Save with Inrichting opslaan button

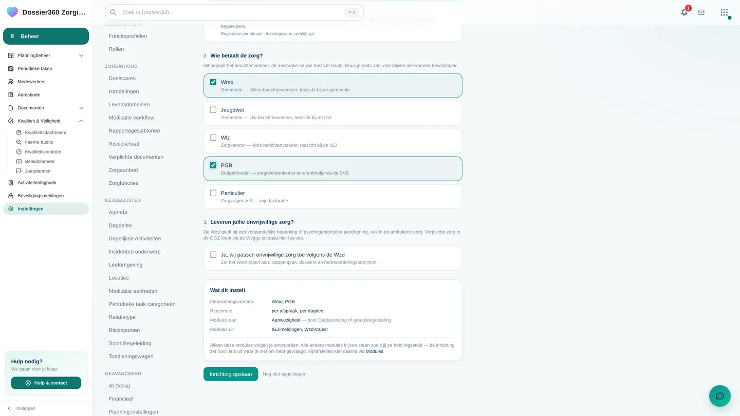231,374
